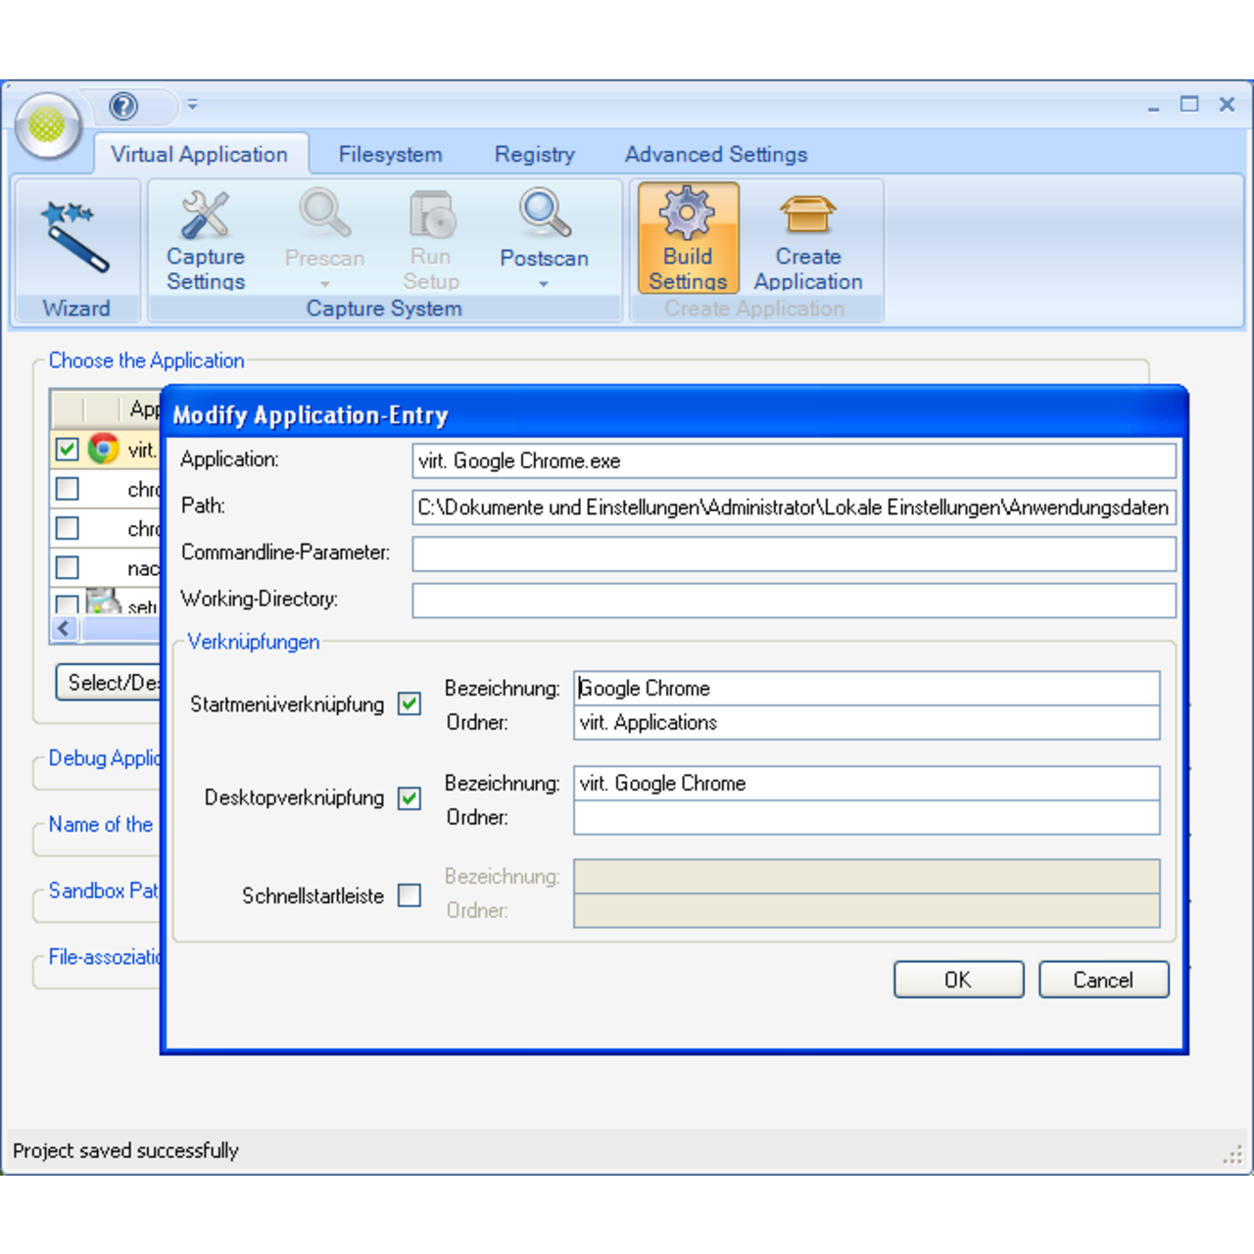Open the Registry tab
1254x1254 pixels.
(534, 155)
